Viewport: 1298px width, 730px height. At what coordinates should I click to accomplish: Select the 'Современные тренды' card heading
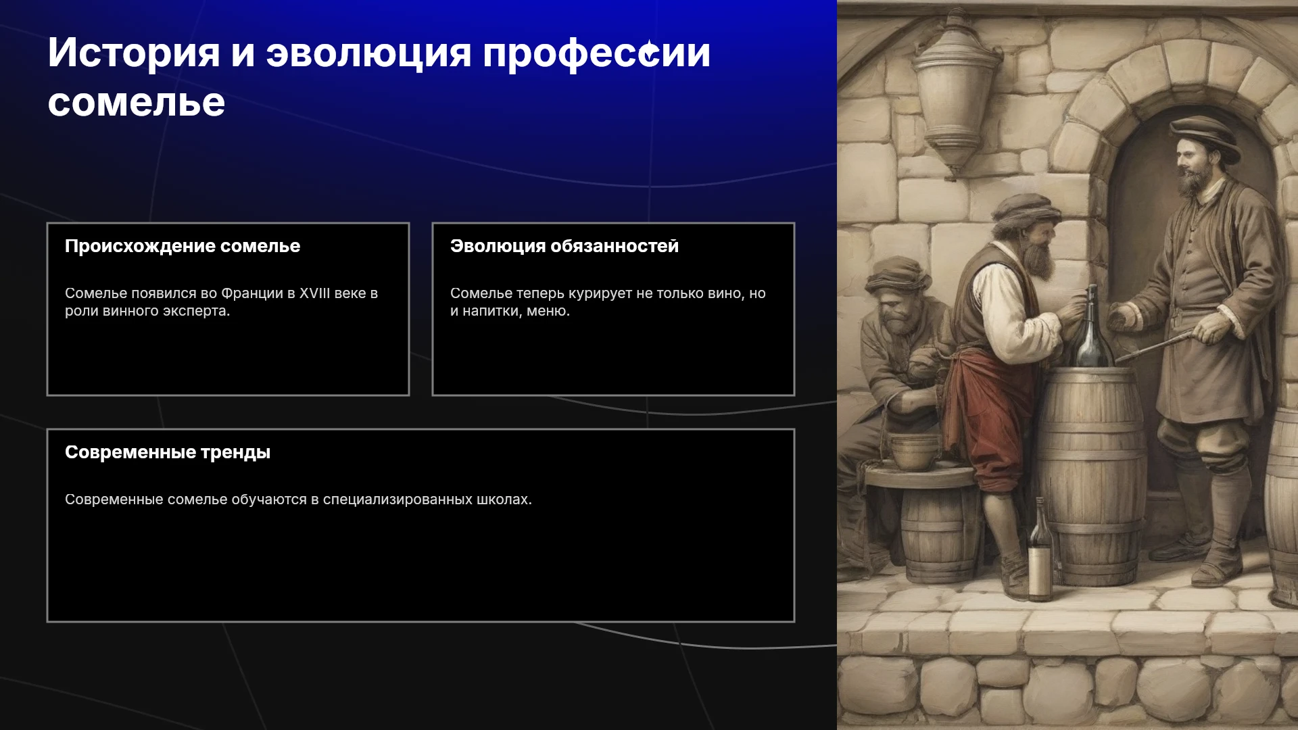pos(168,452)
